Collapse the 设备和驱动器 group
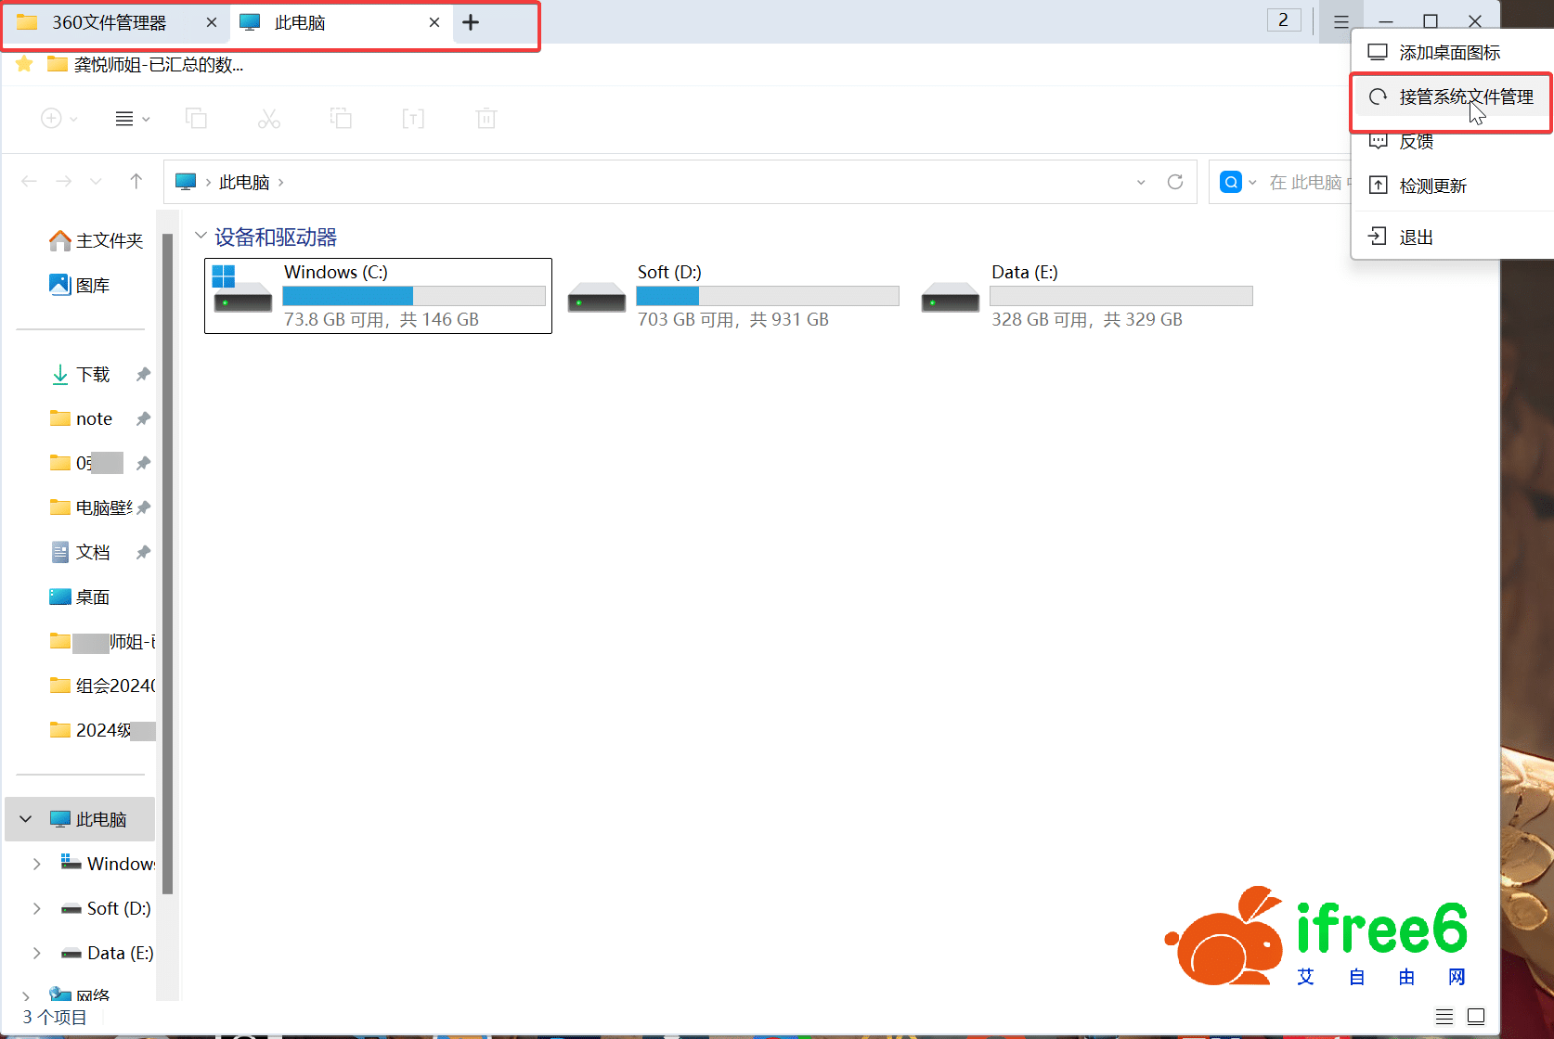The height and width of the screenshot is (1039, 1554). tap(201, 237)
